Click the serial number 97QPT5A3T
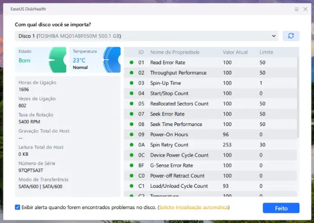The width and height of the screenshot is (314, 223). coord(31,170)
